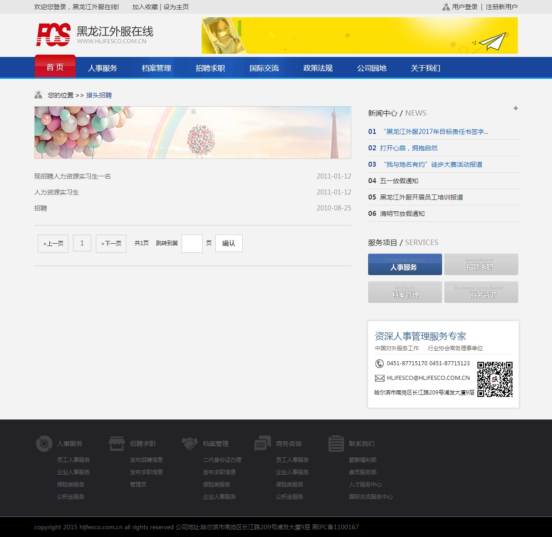
Task: Focus the jump-to-page number input
Action: click(x=192, y=244)
